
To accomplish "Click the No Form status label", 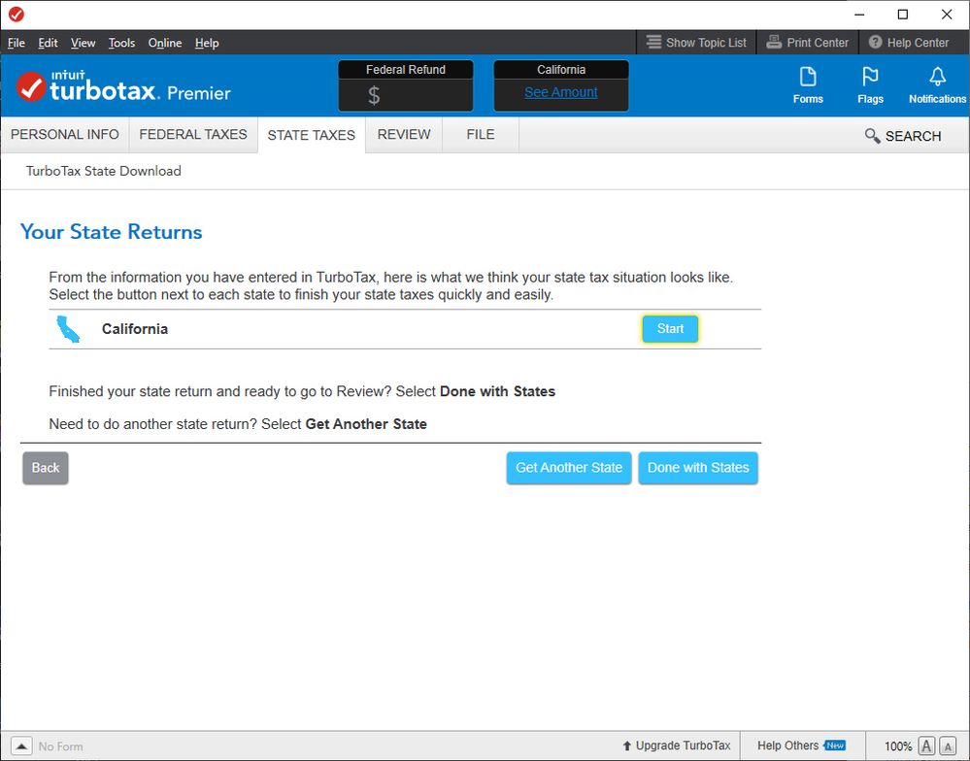I will point(60,746).
